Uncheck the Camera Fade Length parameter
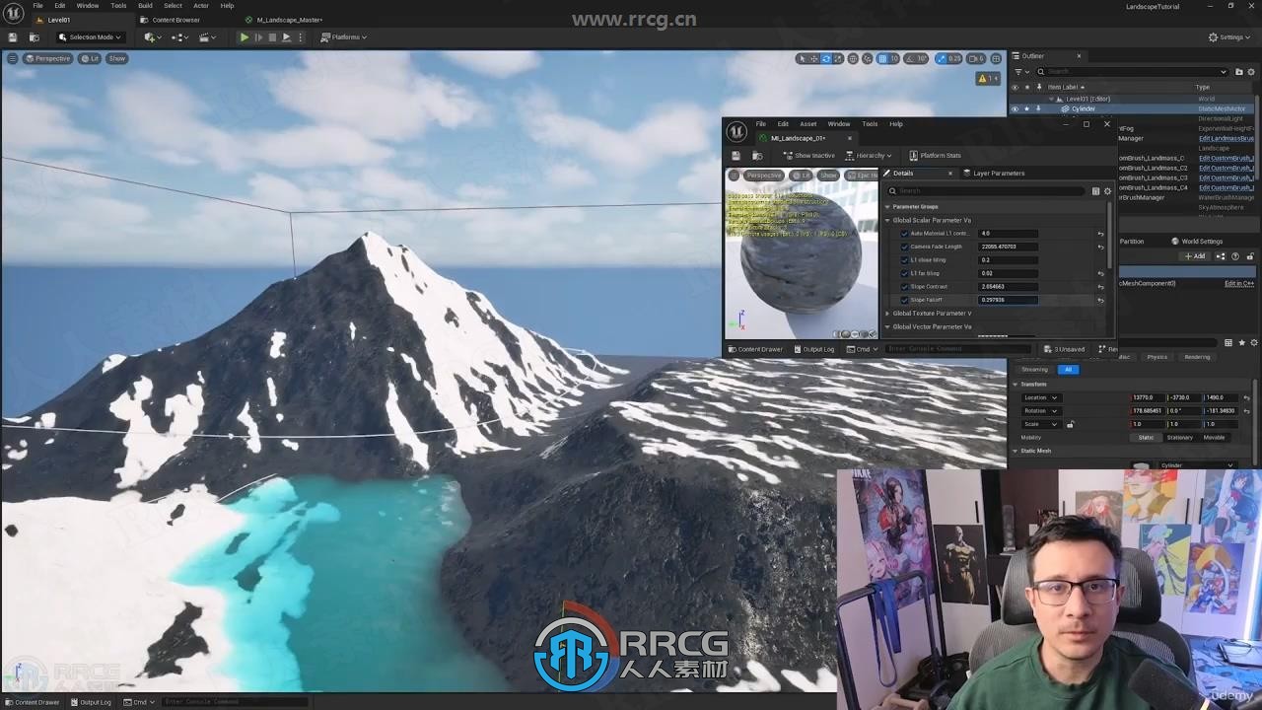Image resolution: width=1262 pixels, height=710 pixels. coord(904,247)
